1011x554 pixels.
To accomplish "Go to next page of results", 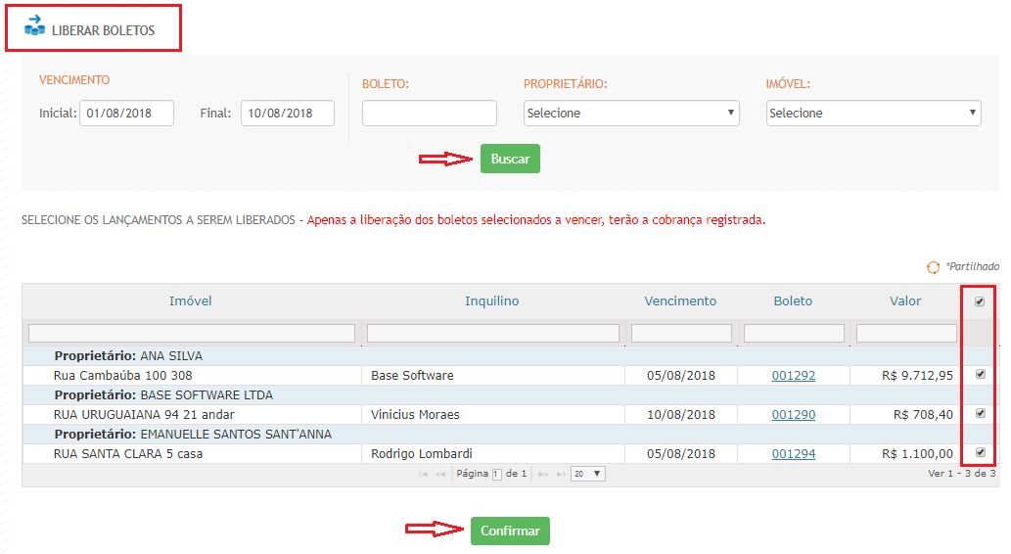I will click(543, 474).
